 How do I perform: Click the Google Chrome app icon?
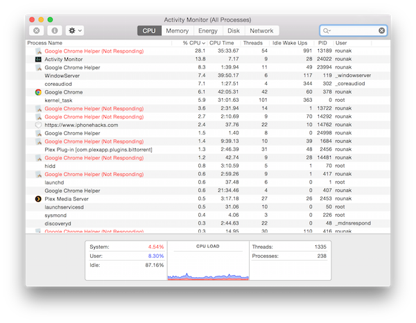(x=38, y=92)
